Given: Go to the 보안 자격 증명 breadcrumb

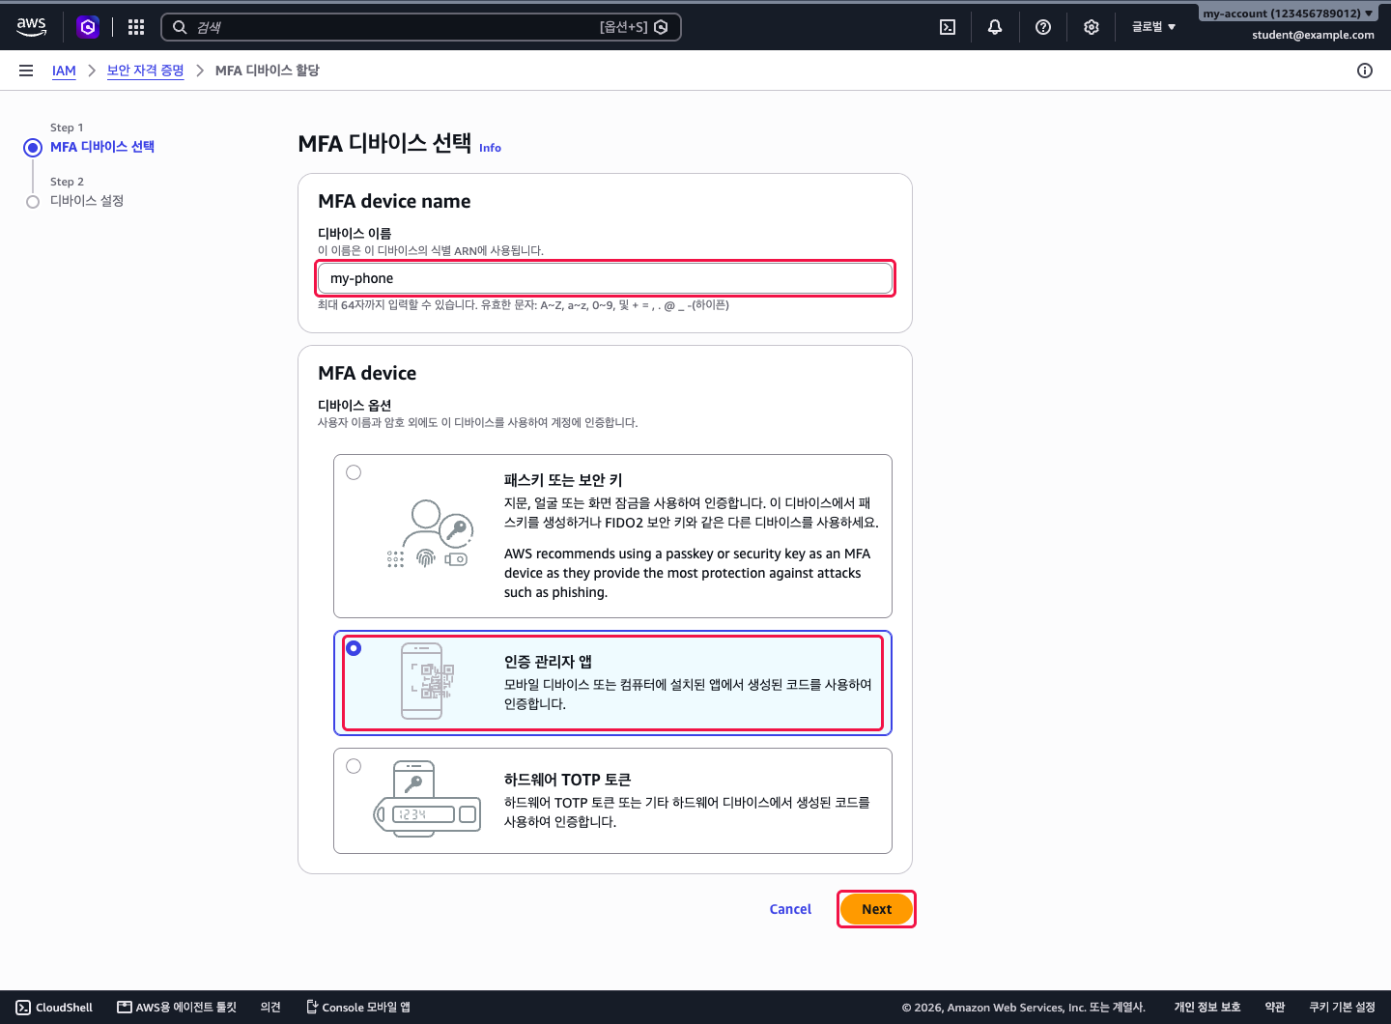Looking at the screenshot, I should point(145,71).
